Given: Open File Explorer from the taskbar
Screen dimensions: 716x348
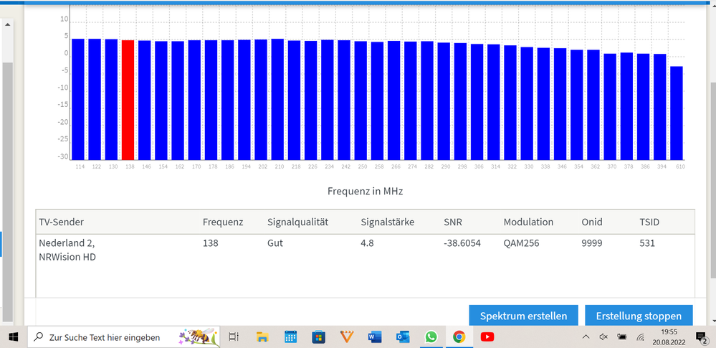Looking at the screenshot, I should (x=262, y=337).
